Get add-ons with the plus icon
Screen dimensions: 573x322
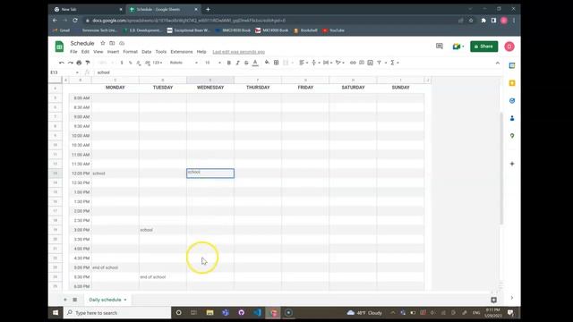512,164
